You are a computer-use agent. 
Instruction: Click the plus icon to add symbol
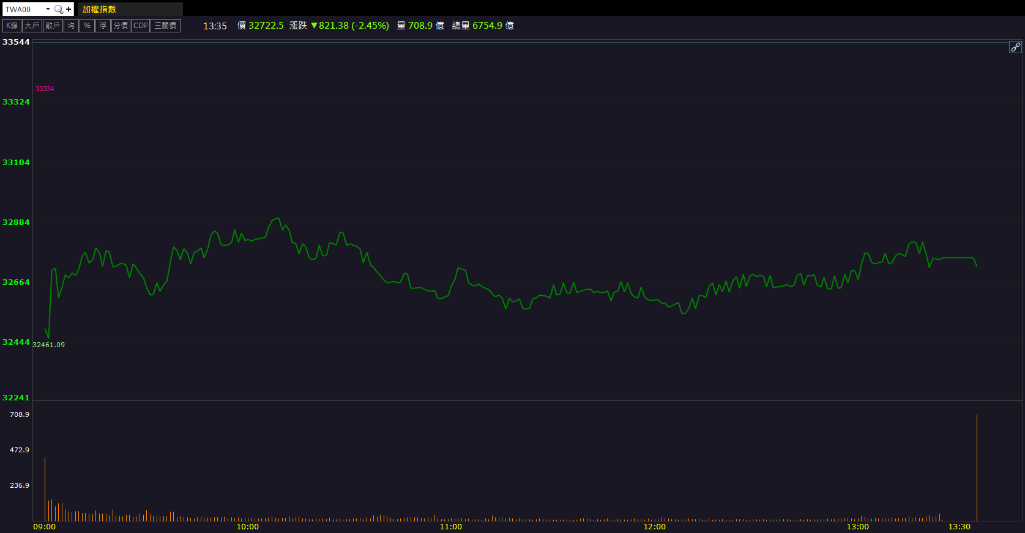(69, 9)
